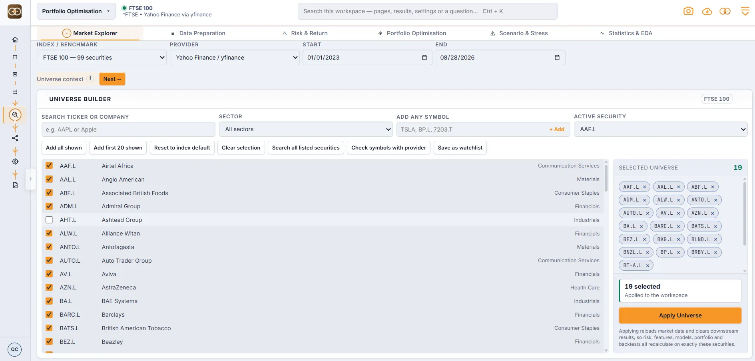Switch to the Data Preparation tab
This screenshot has height=361, width=755.
pyautogui.click(x=198, y=33)
